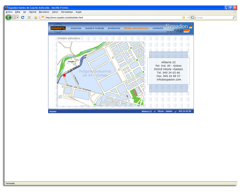This screenshot has width=242, height=194.
Task: Click the Donostil logo
Action: tap(58, 28)
